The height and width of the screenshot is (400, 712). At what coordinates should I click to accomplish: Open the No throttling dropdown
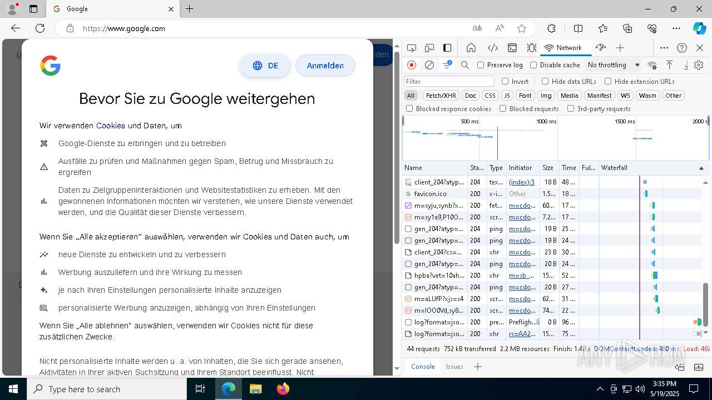(x=614, y=65)
